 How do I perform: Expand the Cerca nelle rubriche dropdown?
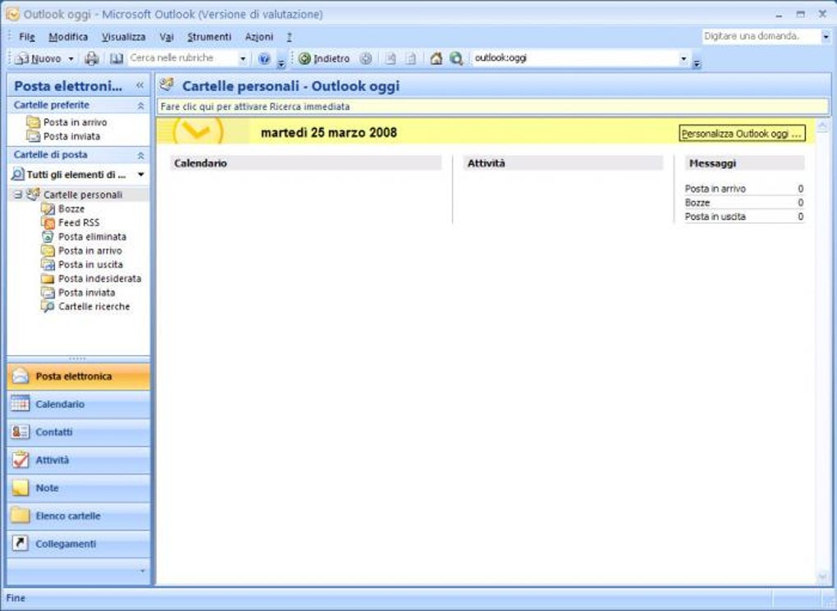243,59
